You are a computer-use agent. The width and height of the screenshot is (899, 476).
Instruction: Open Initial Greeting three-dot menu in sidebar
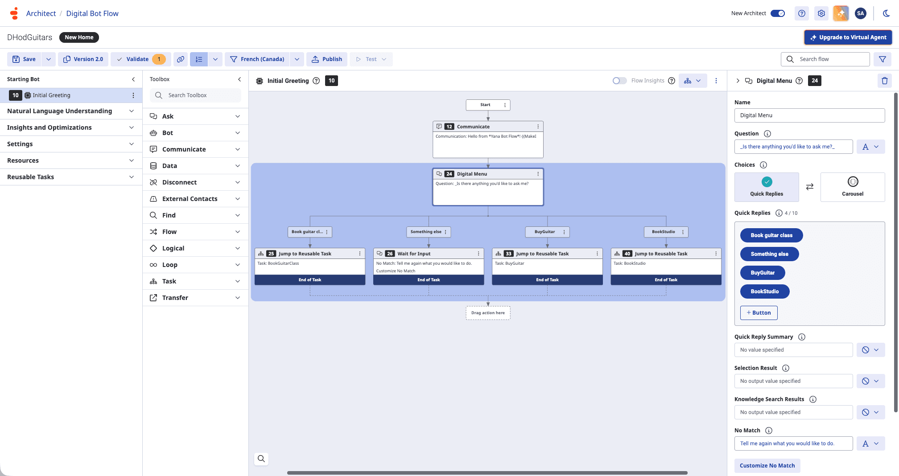[133, 95]
